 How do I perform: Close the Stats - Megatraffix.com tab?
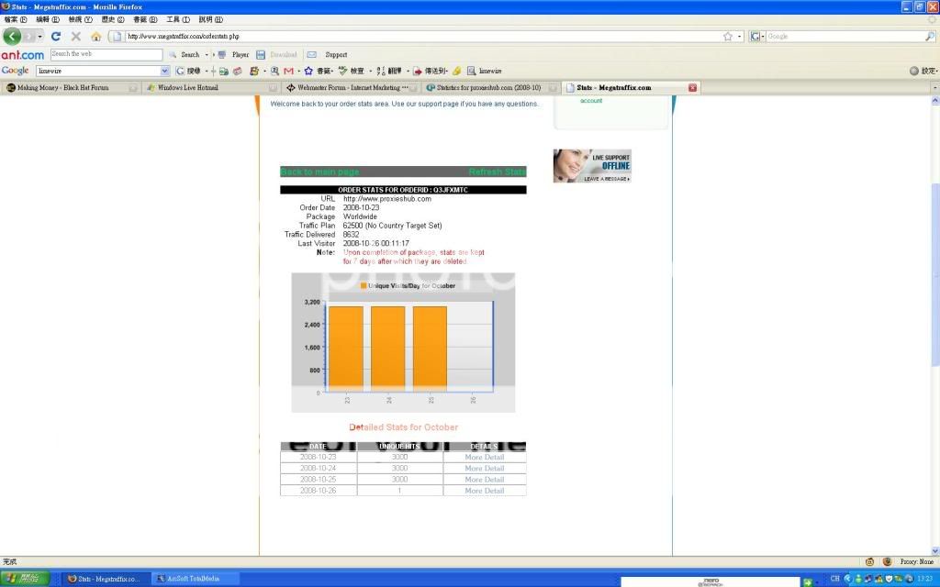tap(692, 87)
